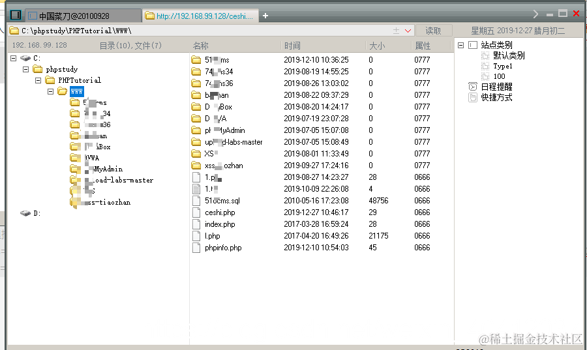Select the ceshi.php file name
This screenshot has width=587, height=350.
point(220,212)
